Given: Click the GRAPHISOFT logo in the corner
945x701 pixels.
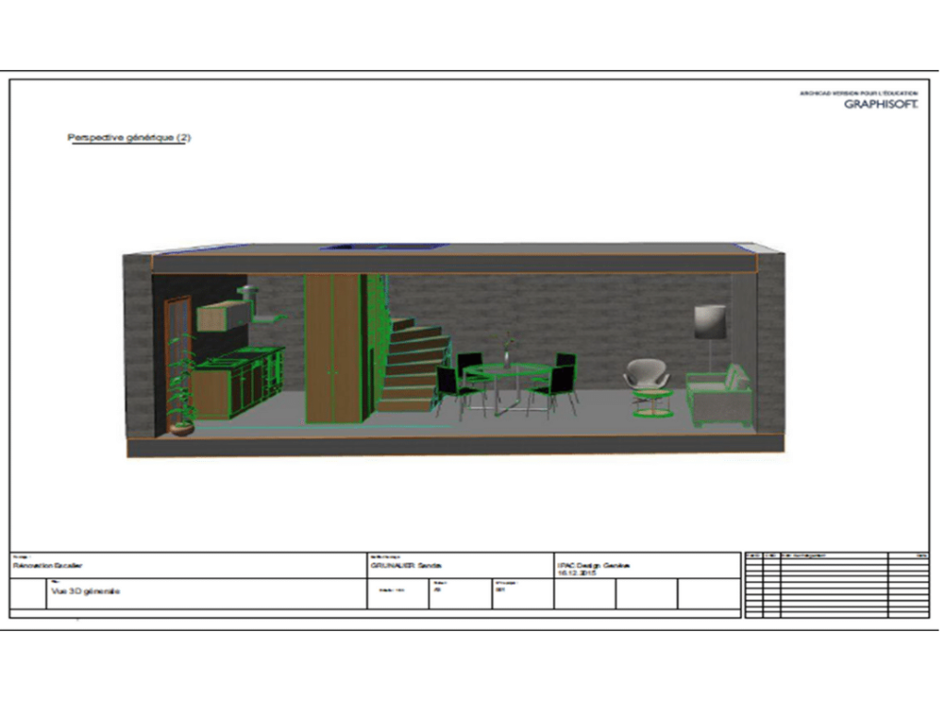Looking at the screenshot, I should (x=880, y=103).
